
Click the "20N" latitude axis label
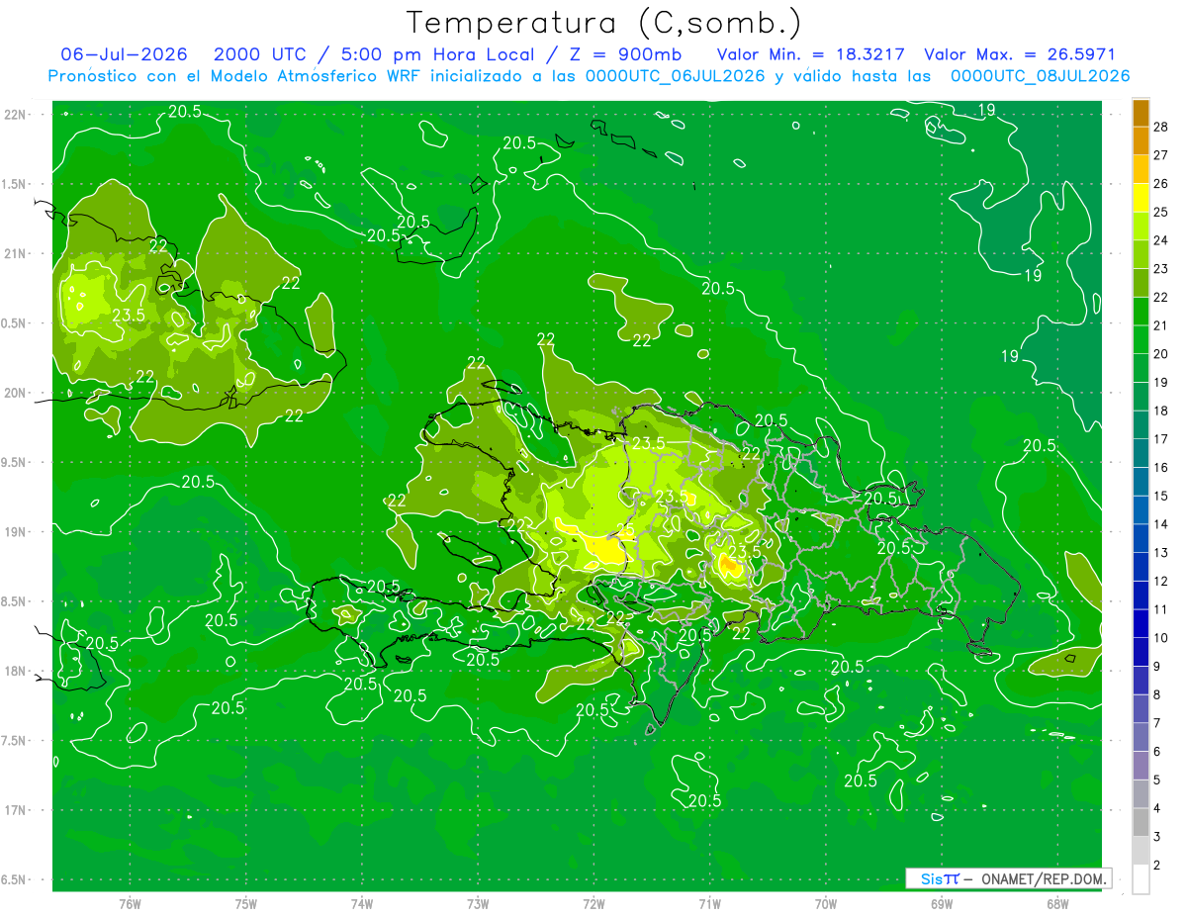click(15, 393)
